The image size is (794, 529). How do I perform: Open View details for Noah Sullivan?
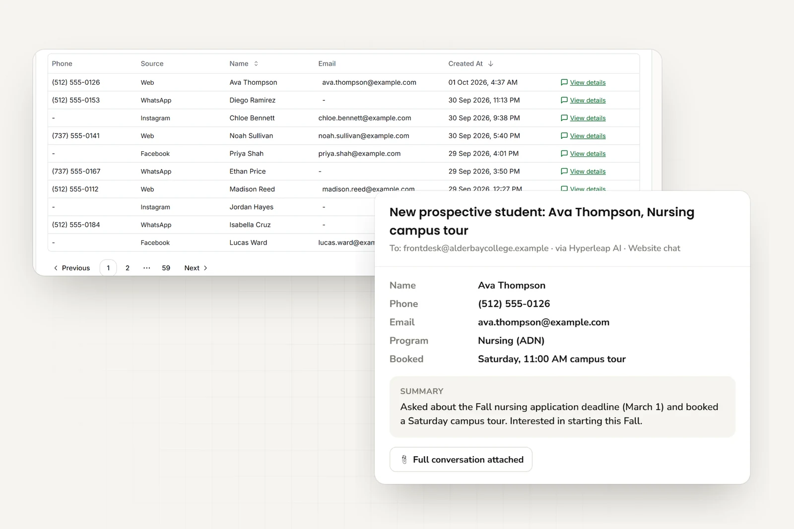(x=588, y=136)
